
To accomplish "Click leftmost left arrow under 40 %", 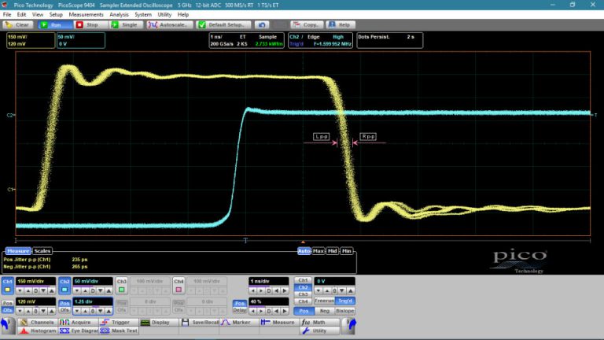I will (x=252, y=311).
